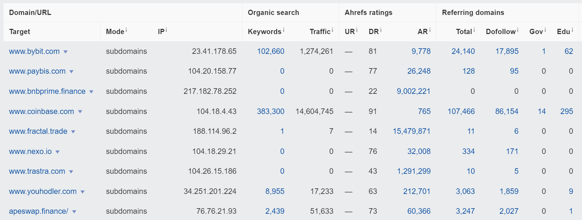Open bybit dofollow domains 17,895
The width and height of the screenshot is (582, 220).
507,51
